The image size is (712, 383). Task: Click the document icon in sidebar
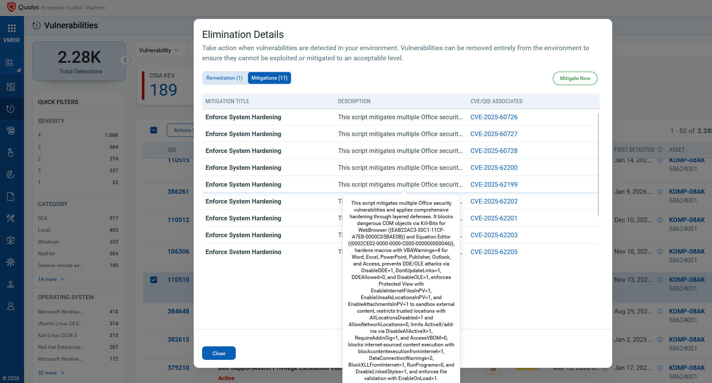click(x=11, y=196)
